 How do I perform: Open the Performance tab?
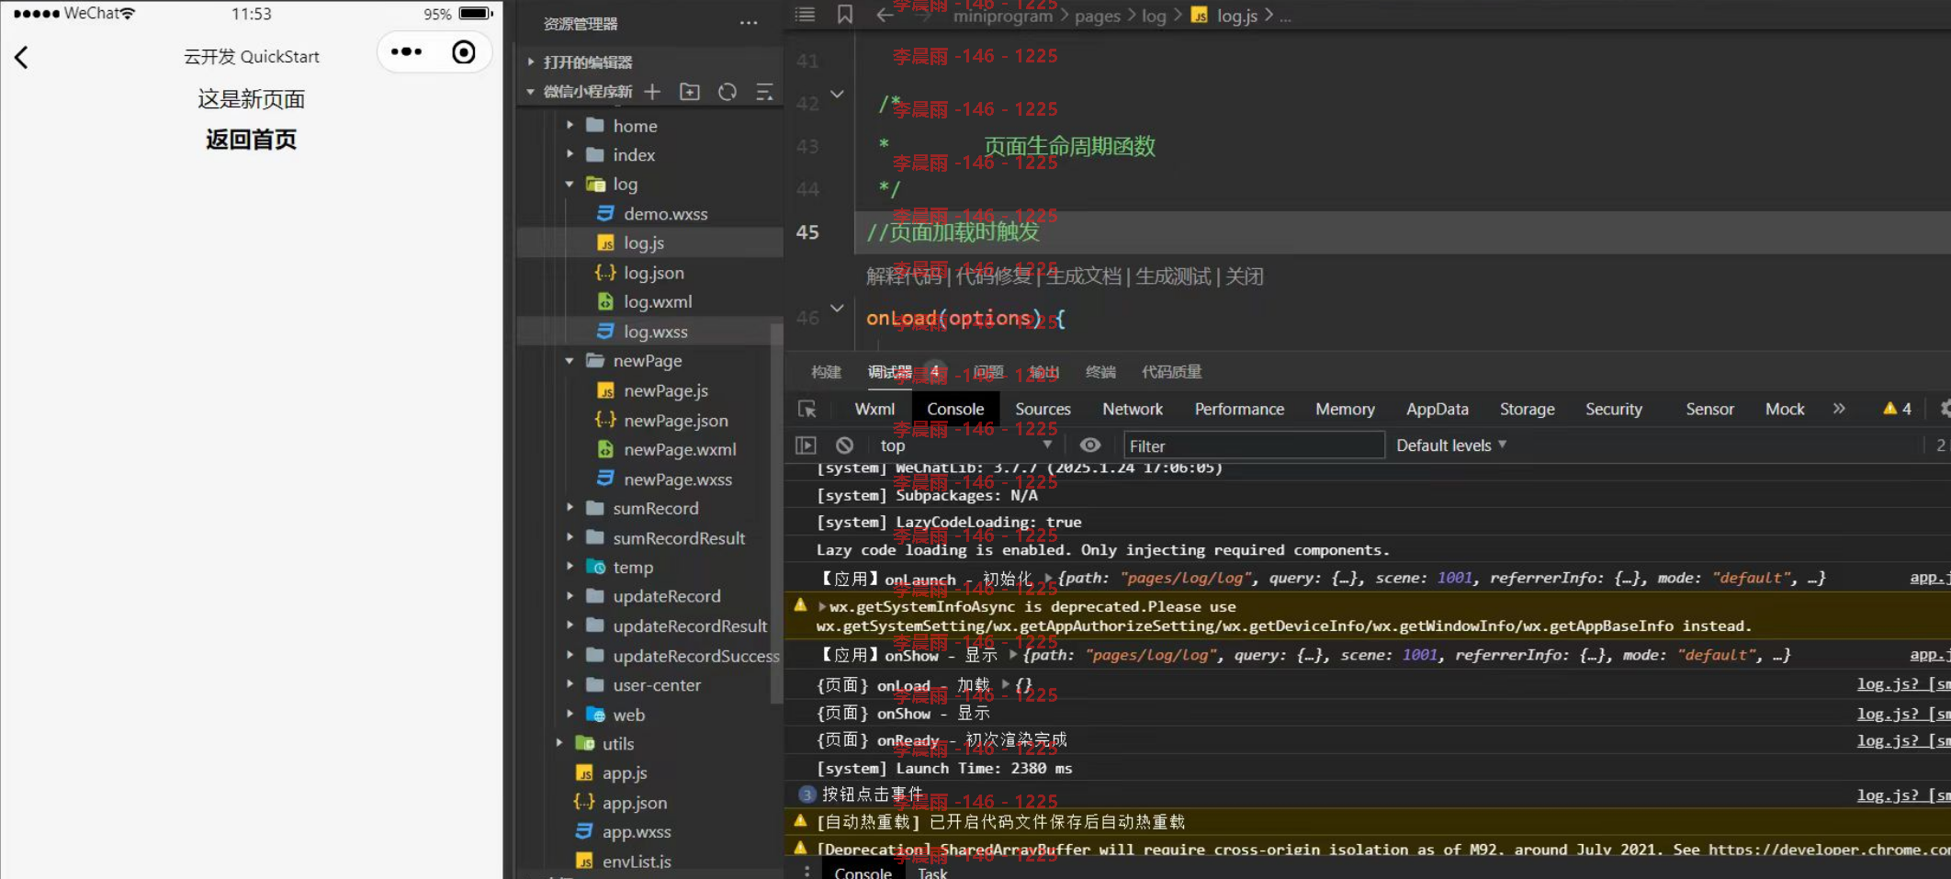point(1239,409)
